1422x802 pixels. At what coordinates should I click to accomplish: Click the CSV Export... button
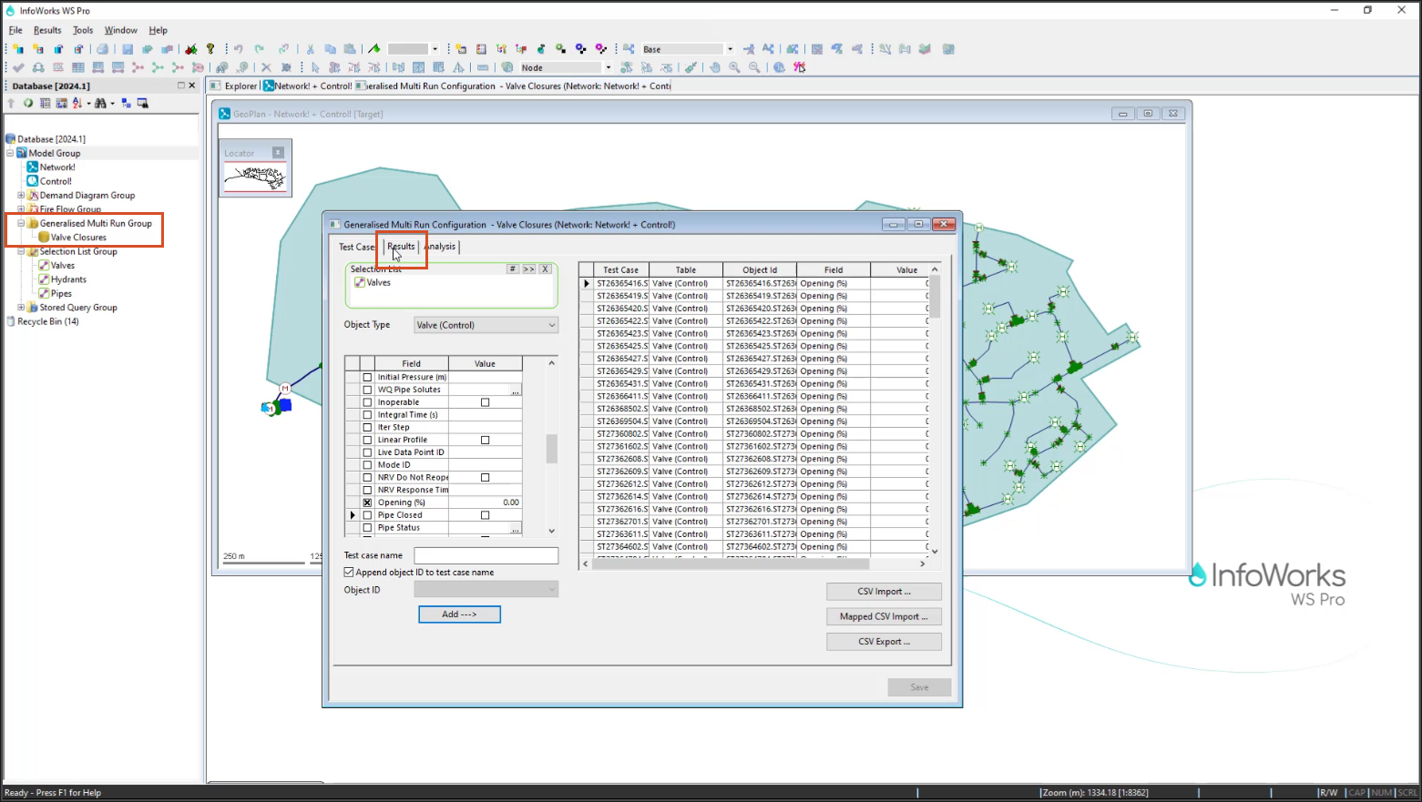(x=884, y=642)
